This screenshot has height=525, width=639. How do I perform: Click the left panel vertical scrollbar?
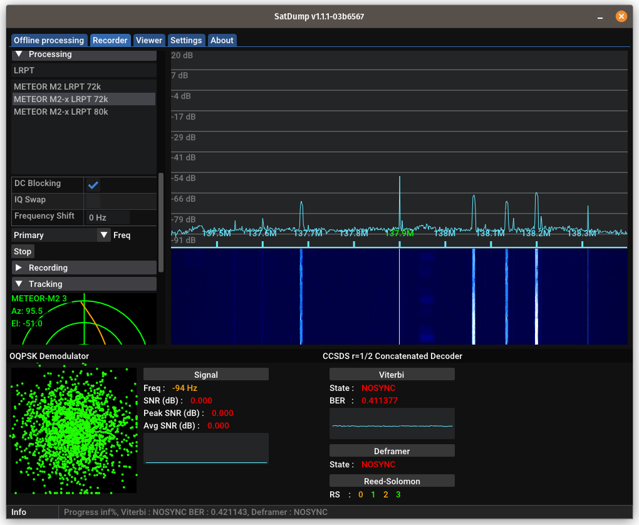[161, 222]
